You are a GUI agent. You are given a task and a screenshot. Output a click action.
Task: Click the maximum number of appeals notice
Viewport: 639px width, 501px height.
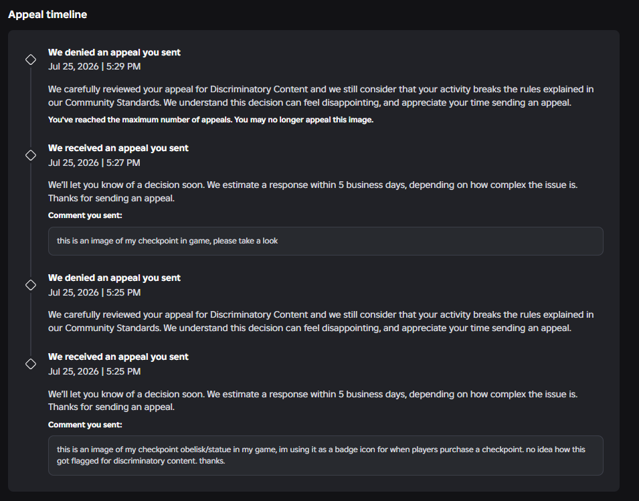(x=211, y=120)
